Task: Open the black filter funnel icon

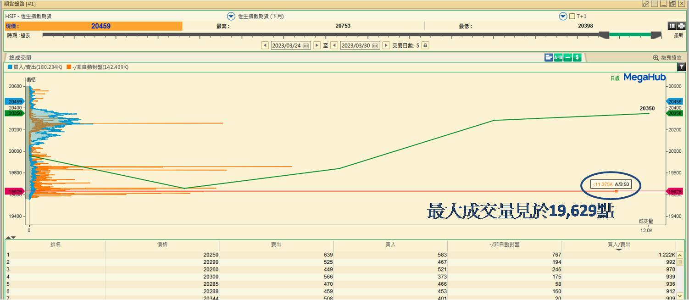Action: click(x=682, y=67)
